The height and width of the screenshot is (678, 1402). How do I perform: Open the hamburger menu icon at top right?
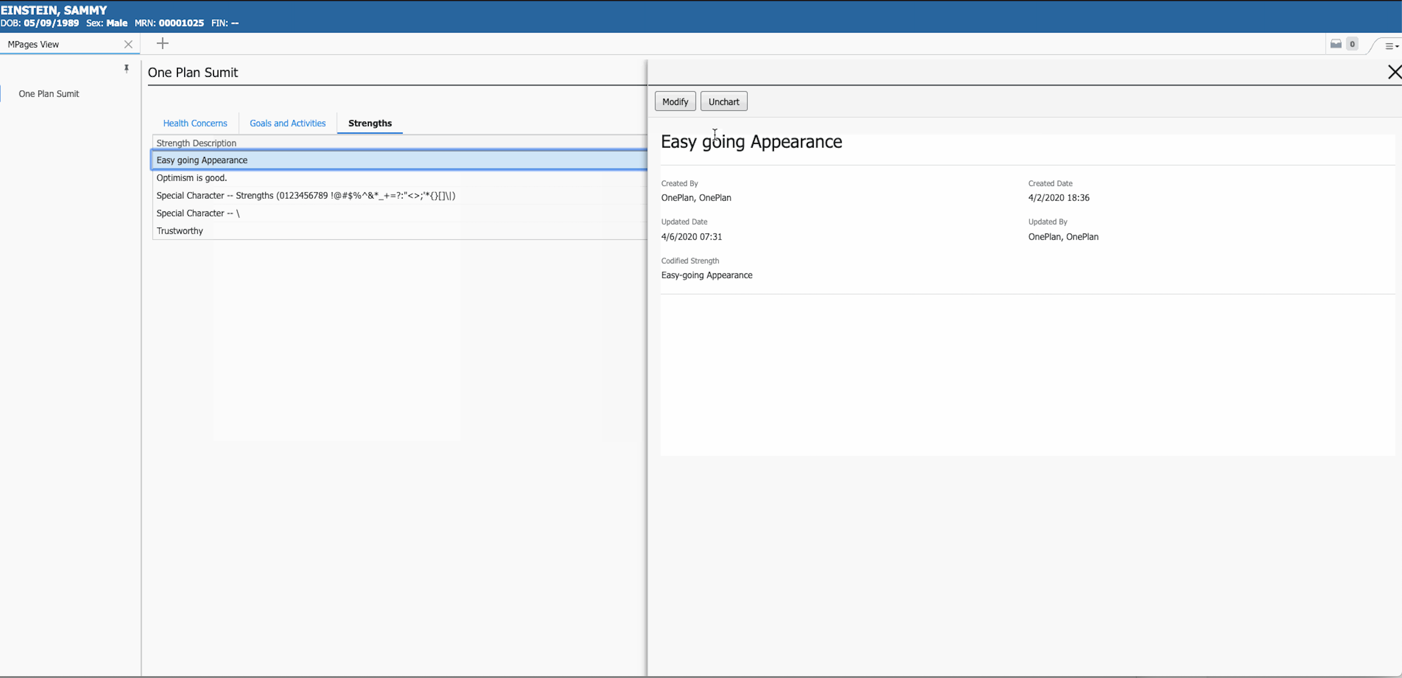(1389, 46)
